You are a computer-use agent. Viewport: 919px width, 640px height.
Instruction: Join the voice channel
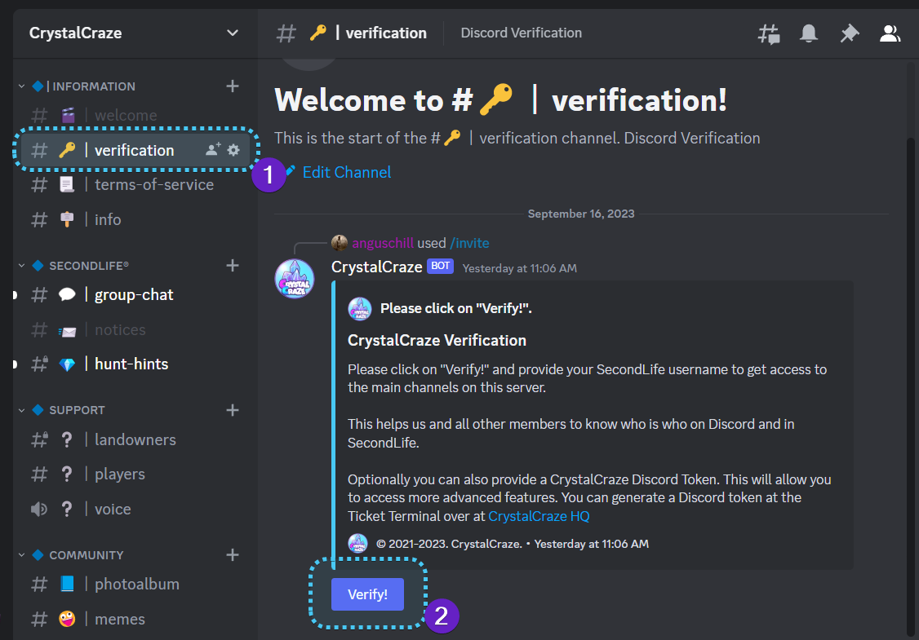pyautogui.click(x=135, y=509)
